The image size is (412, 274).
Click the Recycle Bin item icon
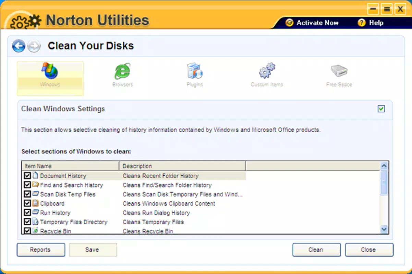pyautogui.click(x=35, y=231)
